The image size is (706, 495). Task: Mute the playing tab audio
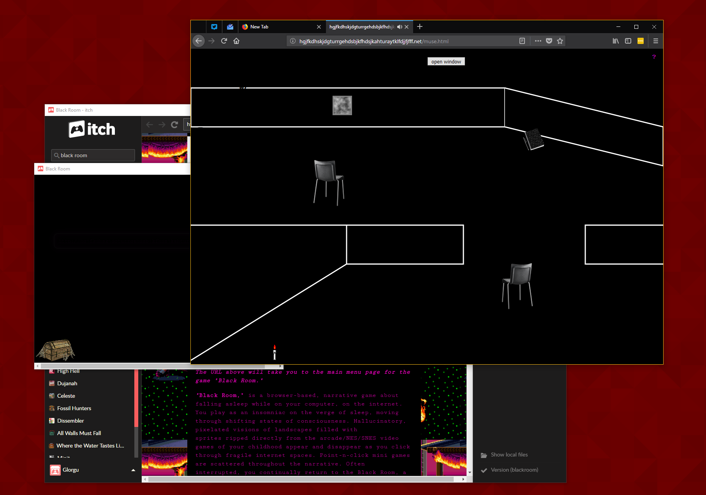click(x=400, y=27)
